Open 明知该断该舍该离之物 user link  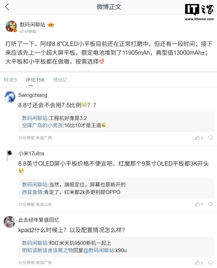click(x=47, y=251)
